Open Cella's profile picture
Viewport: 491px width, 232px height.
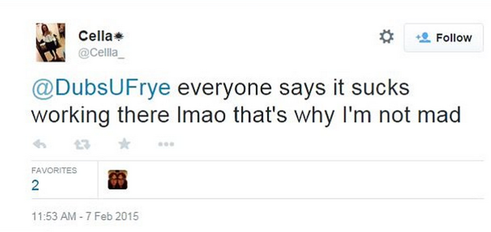click(51, 42)
